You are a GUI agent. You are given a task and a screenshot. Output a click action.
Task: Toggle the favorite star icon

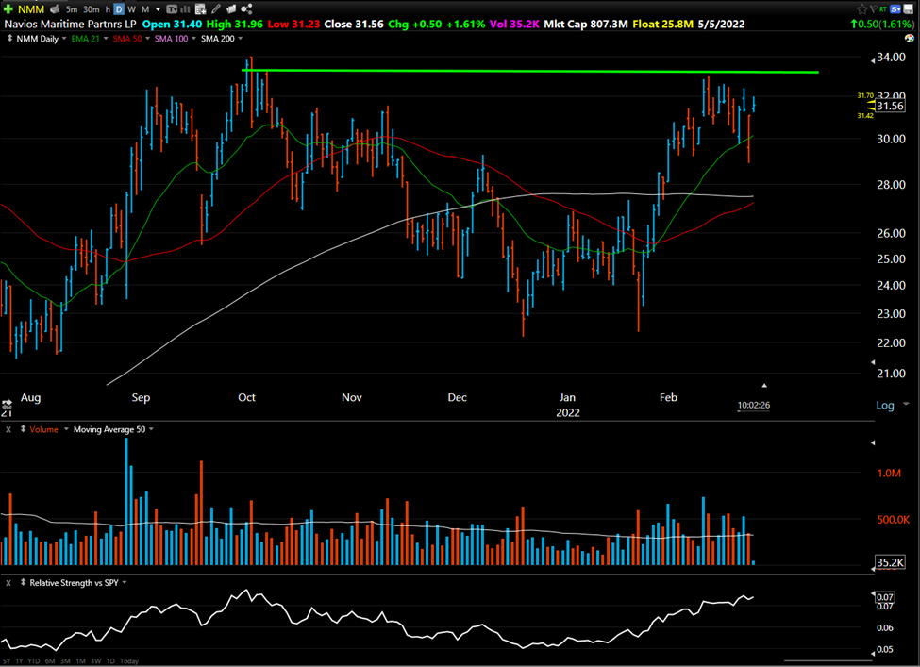(861, 8)
